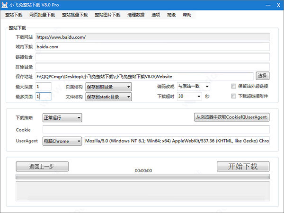The image size is (284, 213).
Task: Open the 帮助 menu
Action: pos(187,15)
